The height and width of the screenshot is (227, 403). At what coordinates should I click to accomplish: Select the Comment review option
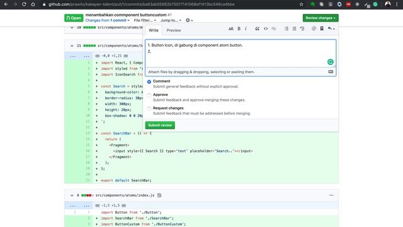(x=149, y=81)
